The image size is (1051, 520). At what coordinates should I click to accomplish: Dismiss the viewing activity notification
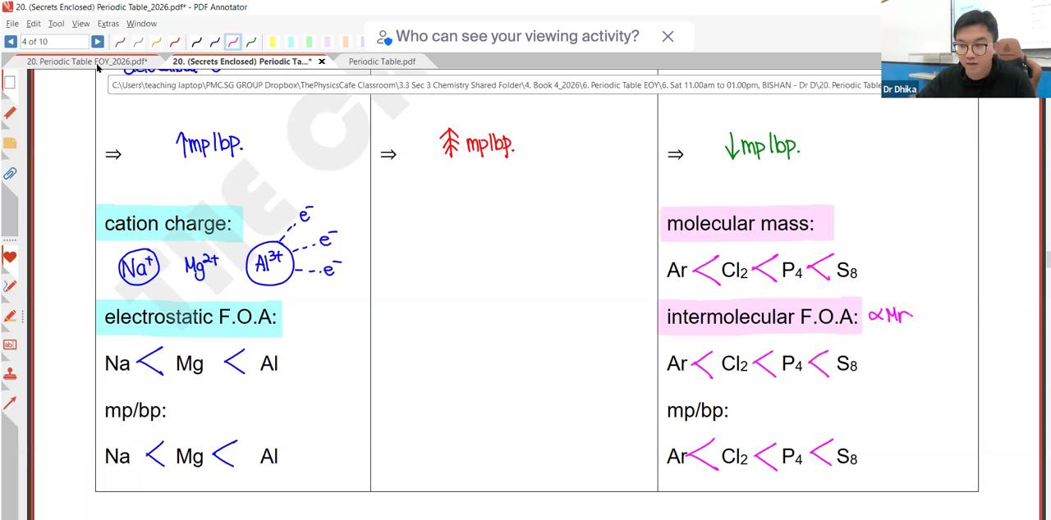tap(668, 36)
